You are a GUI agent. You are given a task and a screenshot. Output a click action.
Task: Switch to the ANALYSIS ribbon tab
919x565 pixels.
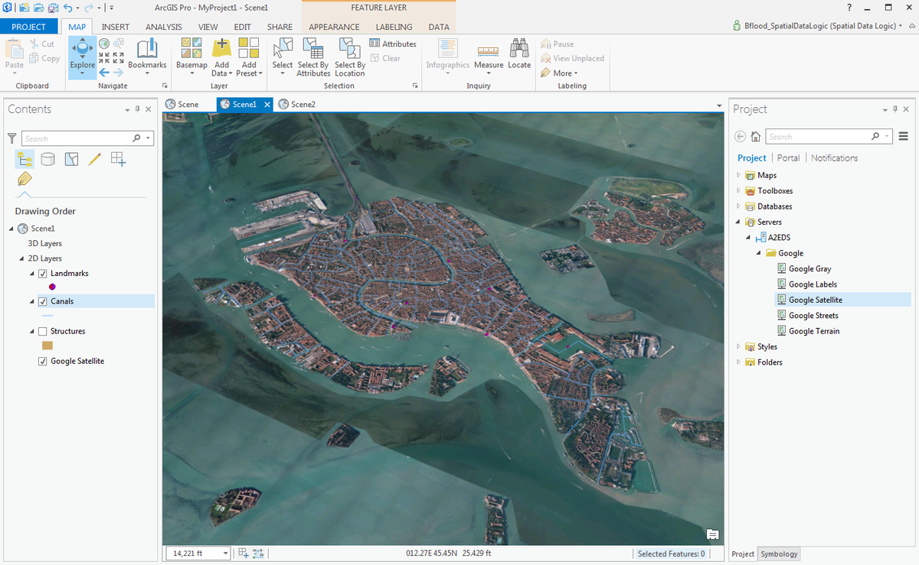[164, 27]
